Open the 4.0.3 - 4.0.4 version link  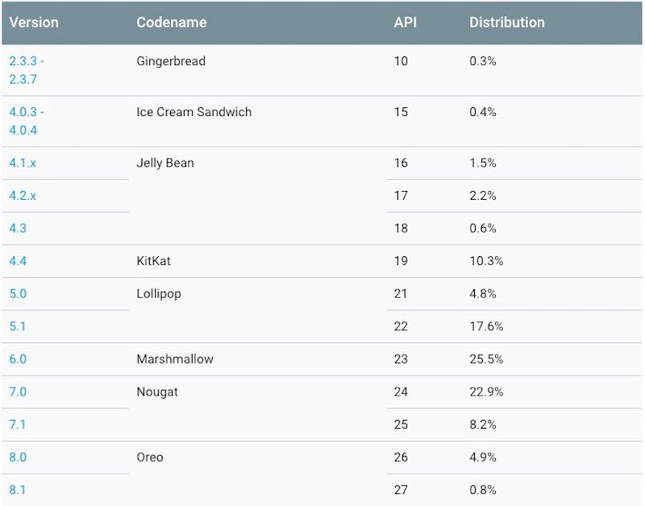click(x=26, y=121)
